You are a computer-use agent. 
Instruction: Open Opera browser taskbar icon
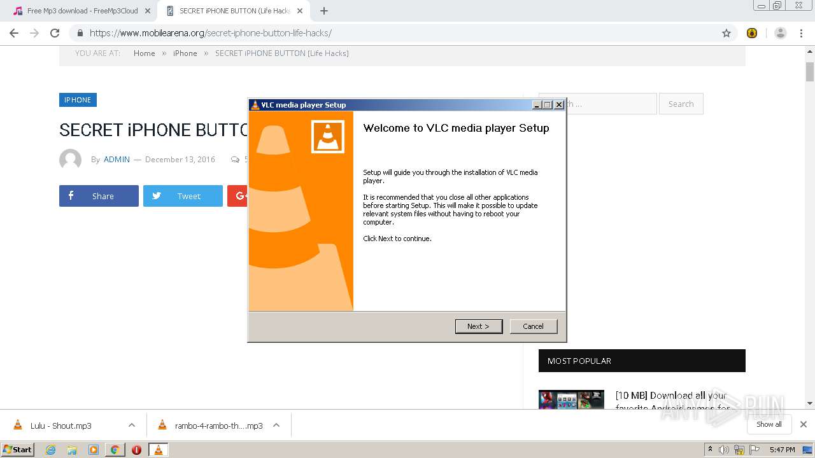point(136,450)
